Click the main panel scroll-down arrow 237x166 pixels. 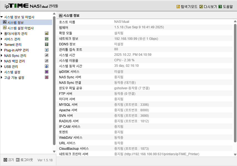[235, 155]
